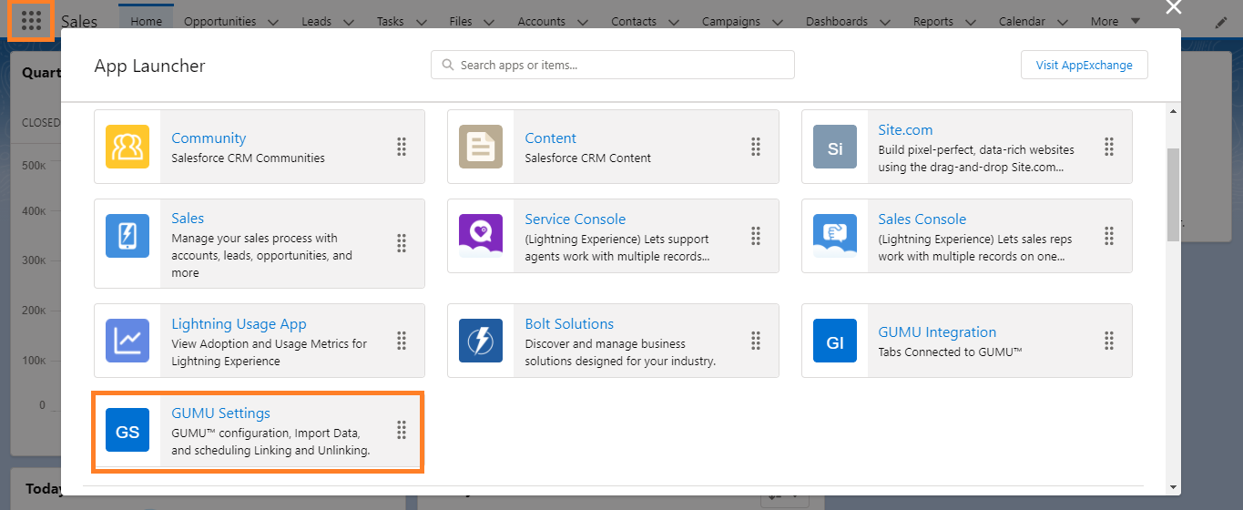Screen dimensions: 1243x510
Task: Open the More navigation menu
Action: pyautogui.click(x=1115, y=21)
